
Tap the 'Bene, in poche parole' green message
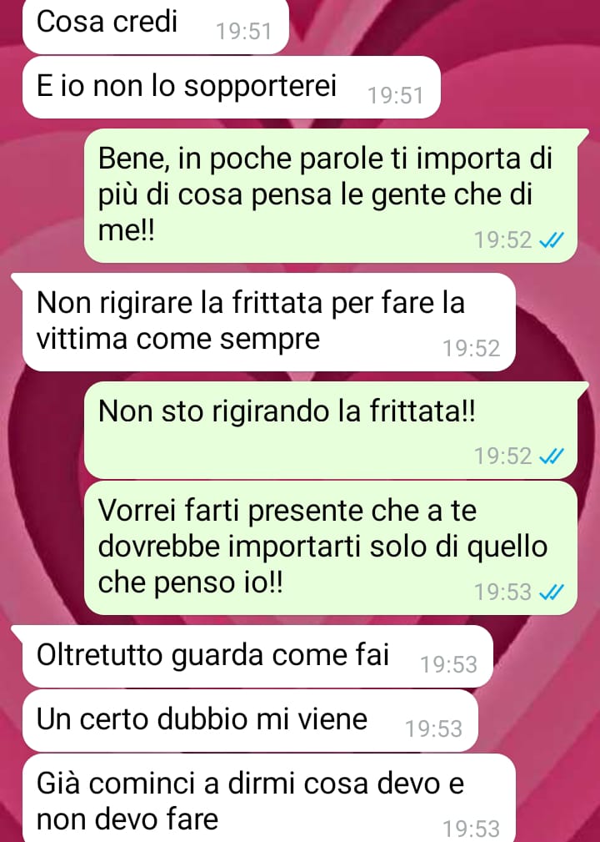331,195
